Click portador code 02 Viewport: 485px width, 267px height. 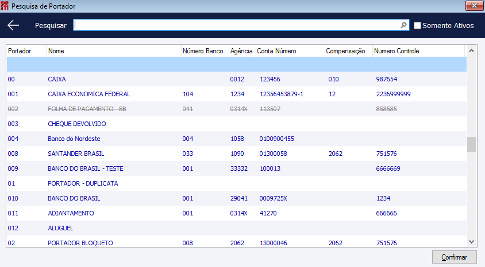click(11, 243)
